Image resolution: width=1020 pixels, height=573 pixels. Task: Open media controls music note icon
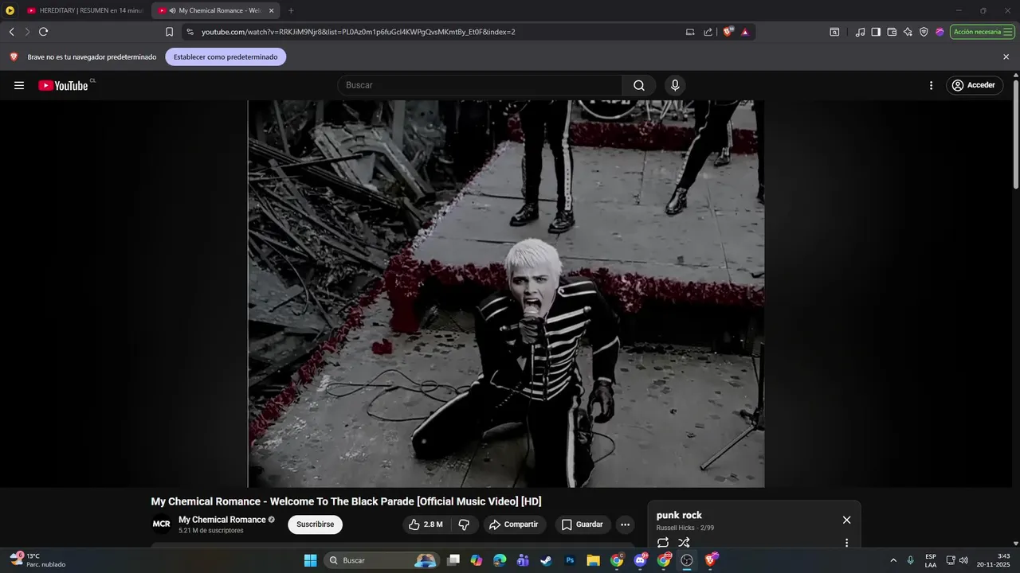(860, 32)
